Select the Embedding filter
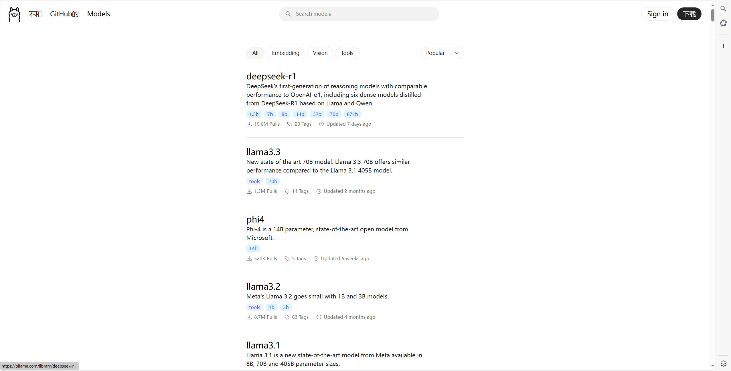The image size is (731, 371). point(285,53)
